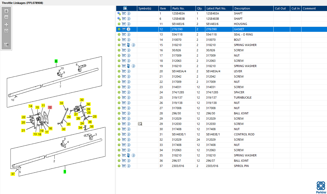Click the symbol magnifier icon for part 312030
The height and width of the screenshot is (194, 327).
pyautogui.click(x=140, y=124)
